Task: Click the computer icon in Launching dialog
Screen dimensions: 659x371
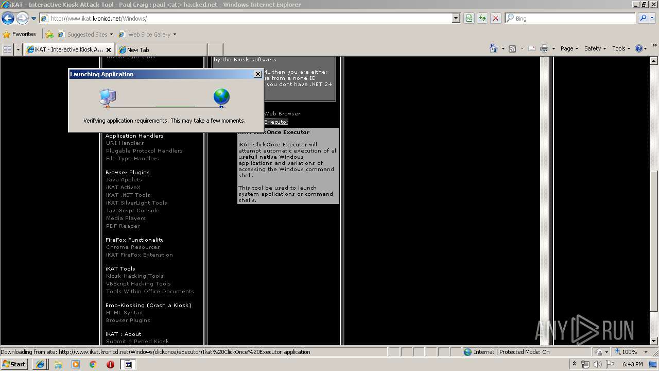Action: (108, 98)
